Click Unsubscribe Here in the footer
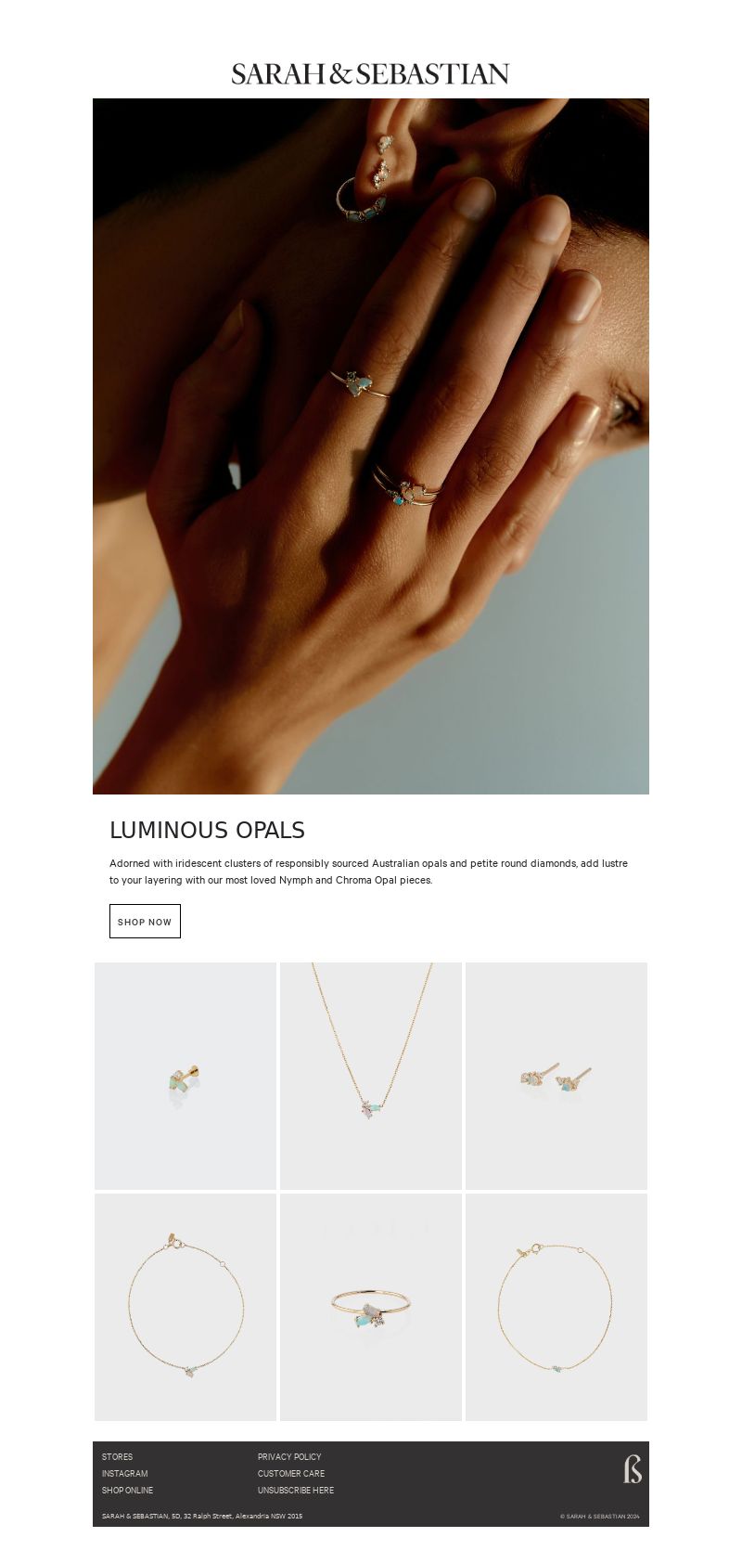Viewport: 742px width, 1563px height. pos(296,1491)
